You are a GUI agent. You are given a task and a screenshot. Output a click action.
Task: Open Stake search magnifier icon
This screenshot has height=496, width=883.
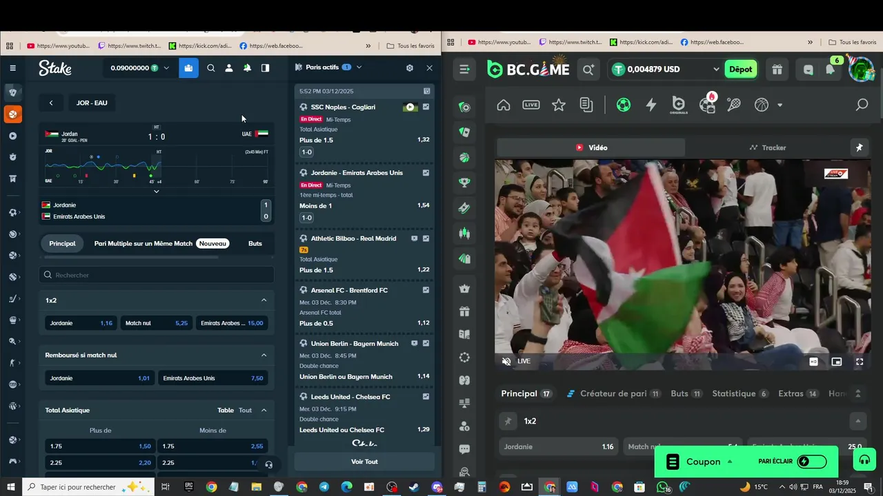[x=211, y=68]
